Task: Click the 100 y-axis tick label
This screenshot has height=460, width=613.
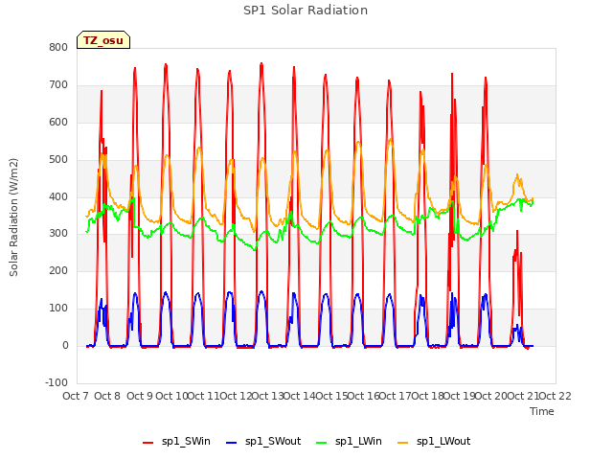Action: tap(58, 309)
